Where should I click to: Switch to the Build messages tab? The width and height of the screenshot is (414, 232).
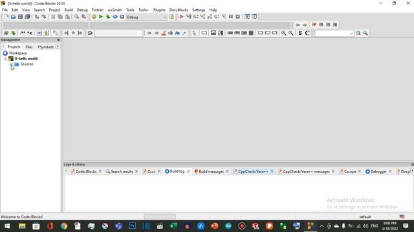[x=212, y=171]
